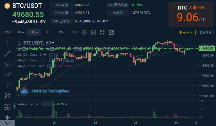
Task: Open chart settings gear icon
Action: tap(84, 32)
